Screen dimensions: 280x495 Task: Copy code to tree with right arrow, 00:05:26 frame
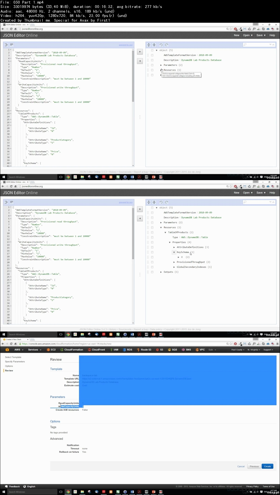[x=140, y=52]
